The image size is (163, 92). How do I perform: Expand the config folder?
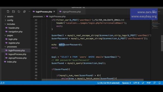[10, 20]
